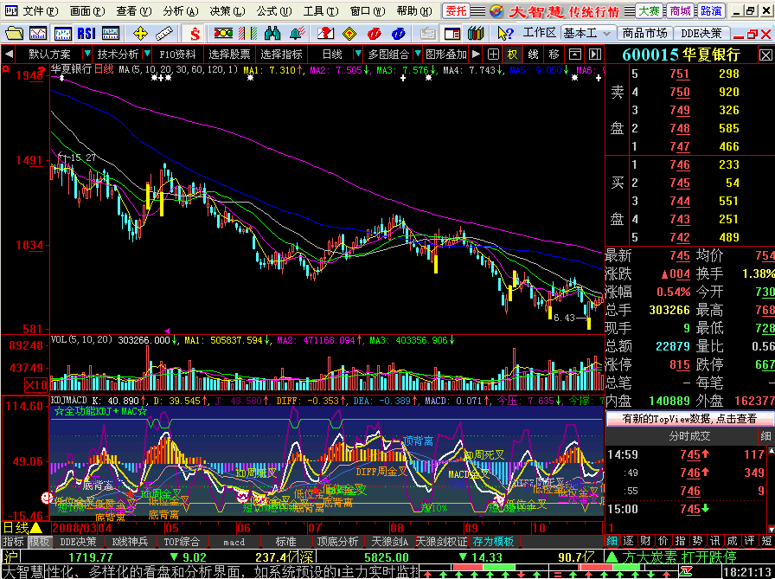Click the 细 button beside 分时成交 header
Screen dimensions: 775x579
click(x=765, y=435)
